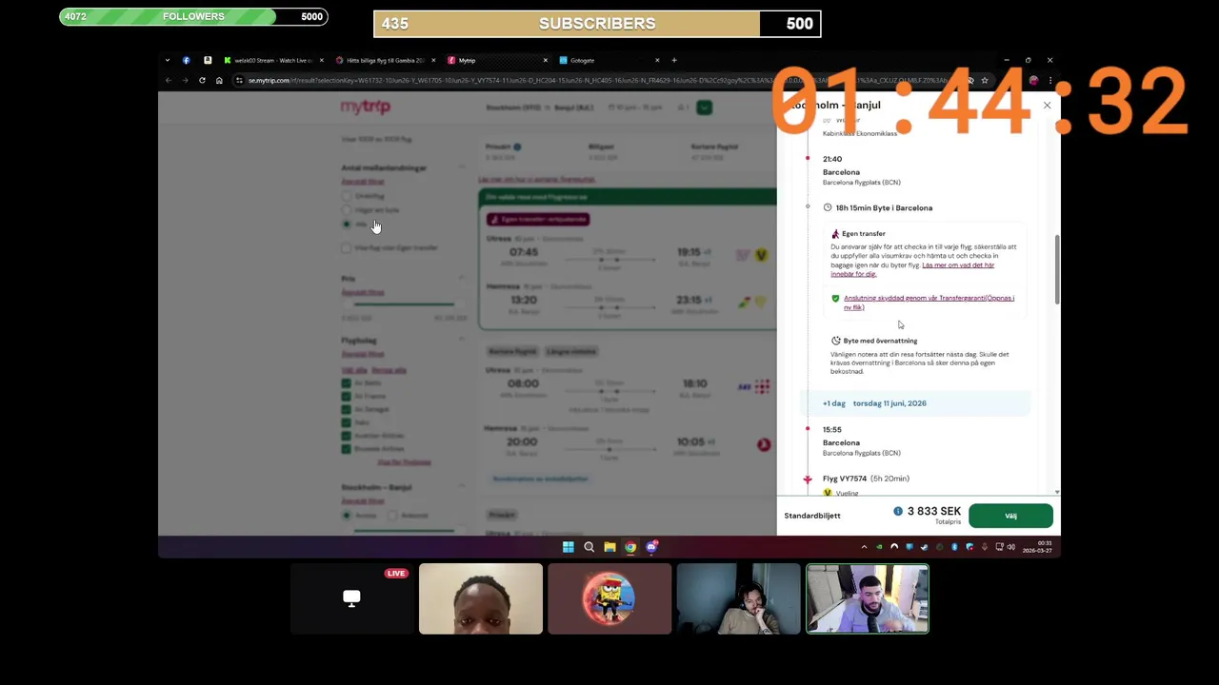Image resolution: width=1219 pixels, height=685 pixels.
Task: Open the tab search dropdown arrow
Action: [168, 60]
